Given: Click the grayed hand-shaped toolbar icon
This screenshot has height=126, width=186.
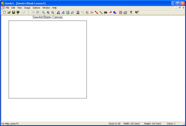Looking at the screenshot, I should 87,12.
